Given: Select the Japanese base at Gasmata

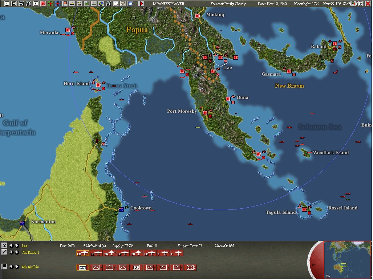Looking at the screenshot, I should pos(289,71).
